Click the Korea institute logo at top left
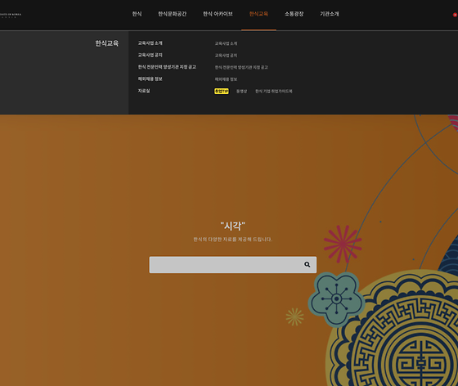 tap(11, 16)
